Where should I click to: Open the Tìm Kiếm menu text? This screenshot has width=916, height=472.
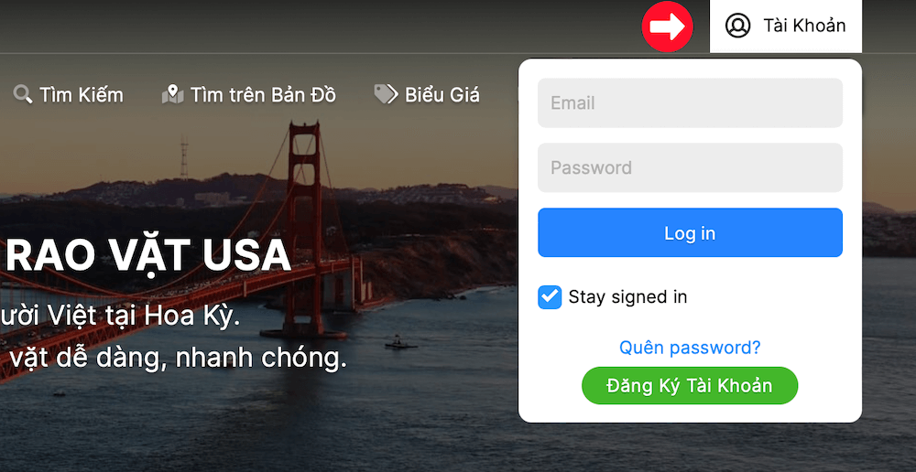[82, 94]
